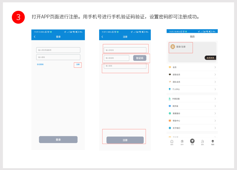Tap the diamond icon beside 团队会员
237x170 pixels.
(x=170, y=82)
